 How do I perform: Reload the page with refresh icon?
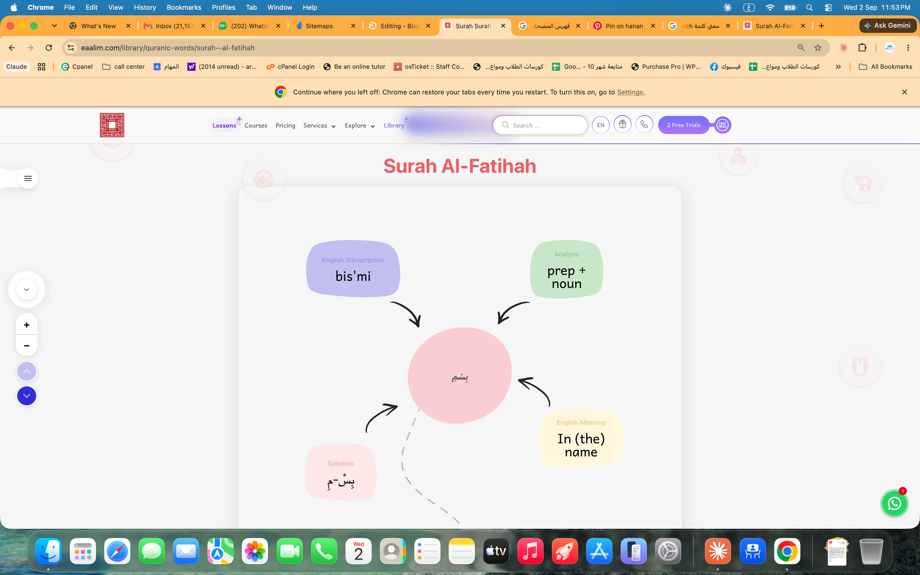[x=49, y=47]
